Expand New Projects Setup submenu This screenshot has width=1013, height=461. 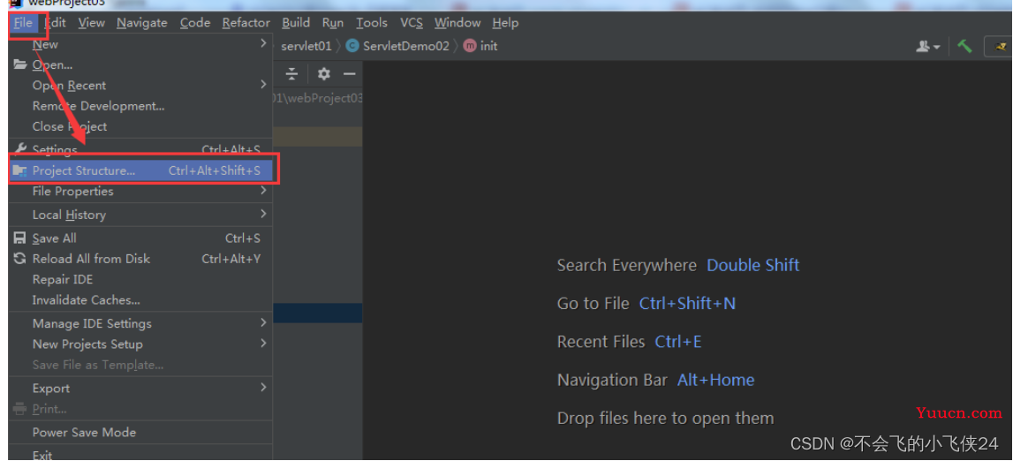pyautogui.click(x=140, y=344)
